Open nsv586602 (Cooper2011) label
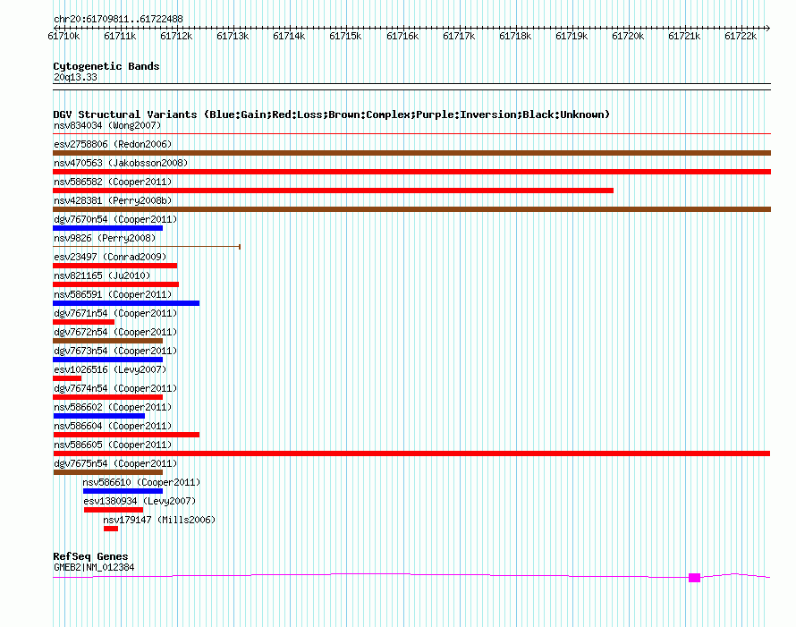The height and width of the screenshot is (627, 796). pyautogui.click(x=113, y=407)
